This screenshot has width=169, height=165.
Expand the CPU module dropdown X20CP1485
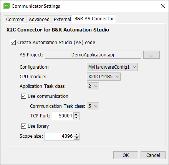(x=104, y=77)
